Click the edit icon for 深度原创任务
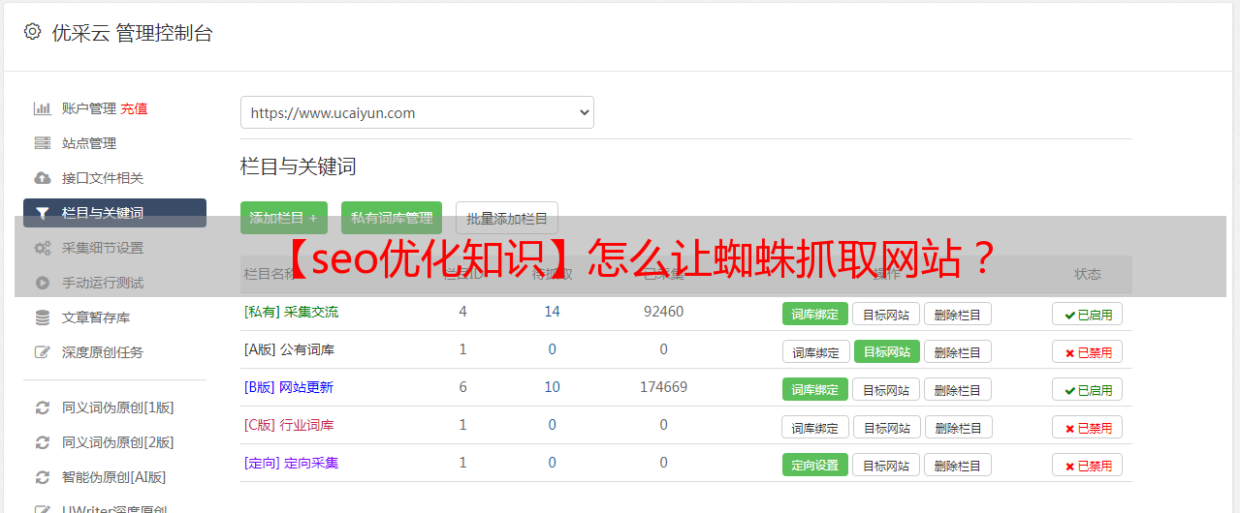 pos(42,352)
